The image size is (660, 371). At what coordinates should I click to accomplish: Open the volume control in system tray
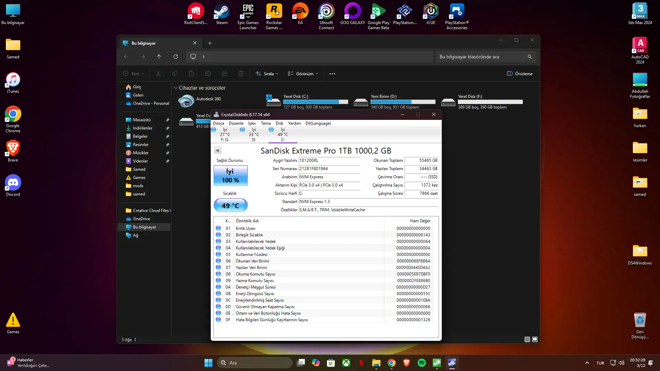click(x=621, y=363)
